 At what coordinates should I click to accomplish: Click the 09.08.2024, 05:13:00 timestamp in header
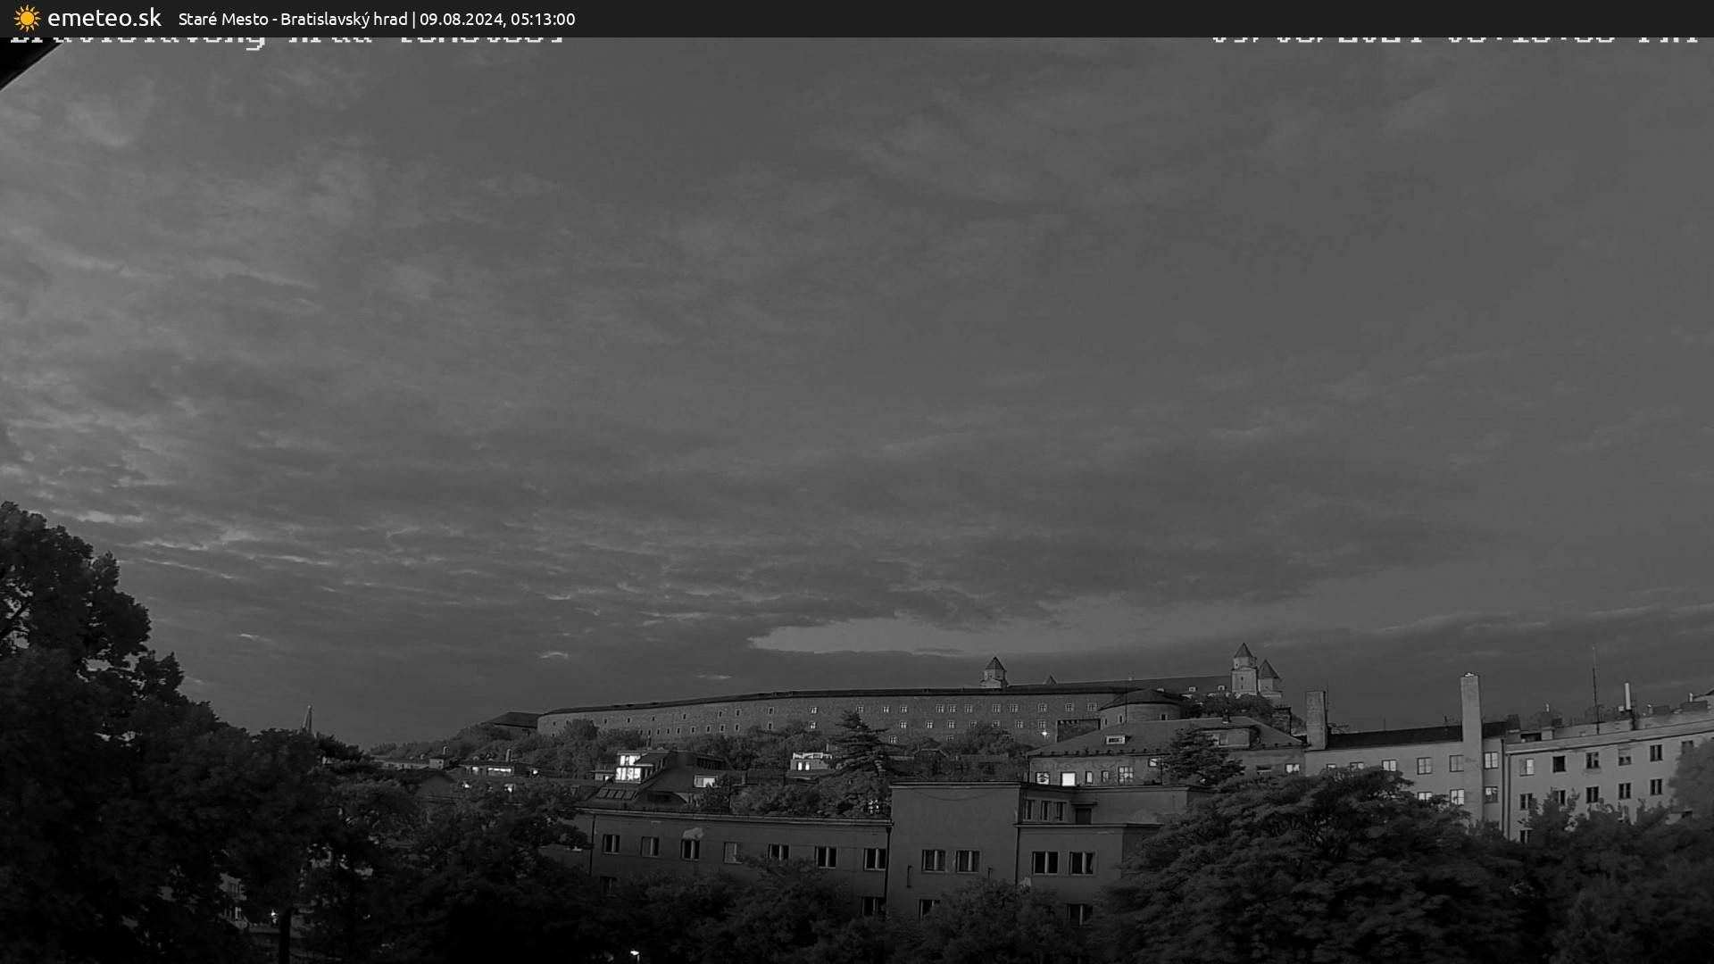[x=497, y=19]
